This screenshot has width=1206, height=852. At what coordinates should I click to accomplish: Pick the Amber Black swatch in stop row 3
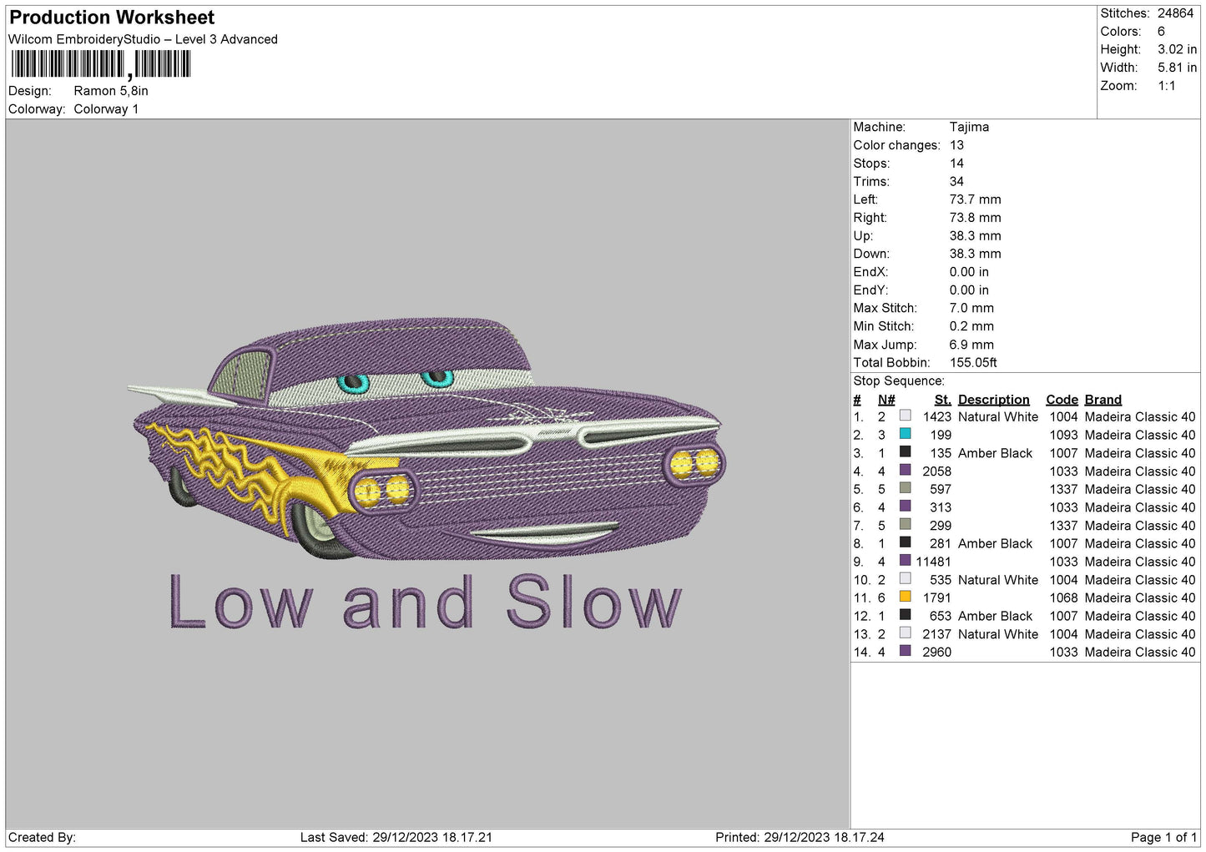point(905,452)
